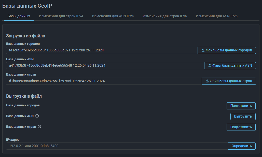The height and width of the screenshot is (157, 262).
Task: Focus the IP-адрес input field
Action: click(x=117, y=146)
